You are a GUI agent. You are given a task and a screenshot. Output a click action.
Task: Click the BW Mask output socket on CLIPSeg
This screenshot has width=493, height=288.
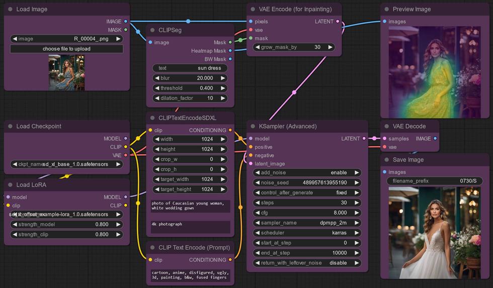(x=230, y=59)
